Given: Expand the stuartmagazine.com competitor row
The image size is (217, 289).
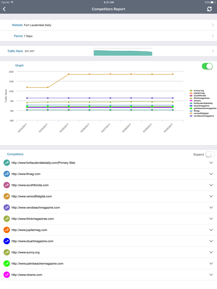Looking at the screenshot, I should point(211,241).
